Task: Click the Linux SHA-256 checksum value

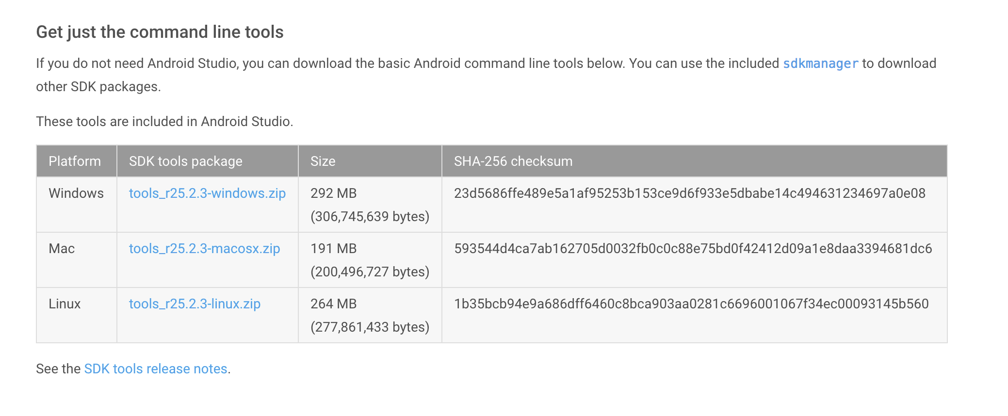Action: tap(691, 304)
